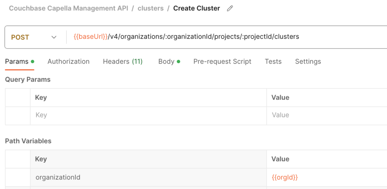Open the Settings tab
387x189 pixels.
[x=308, y=61]
